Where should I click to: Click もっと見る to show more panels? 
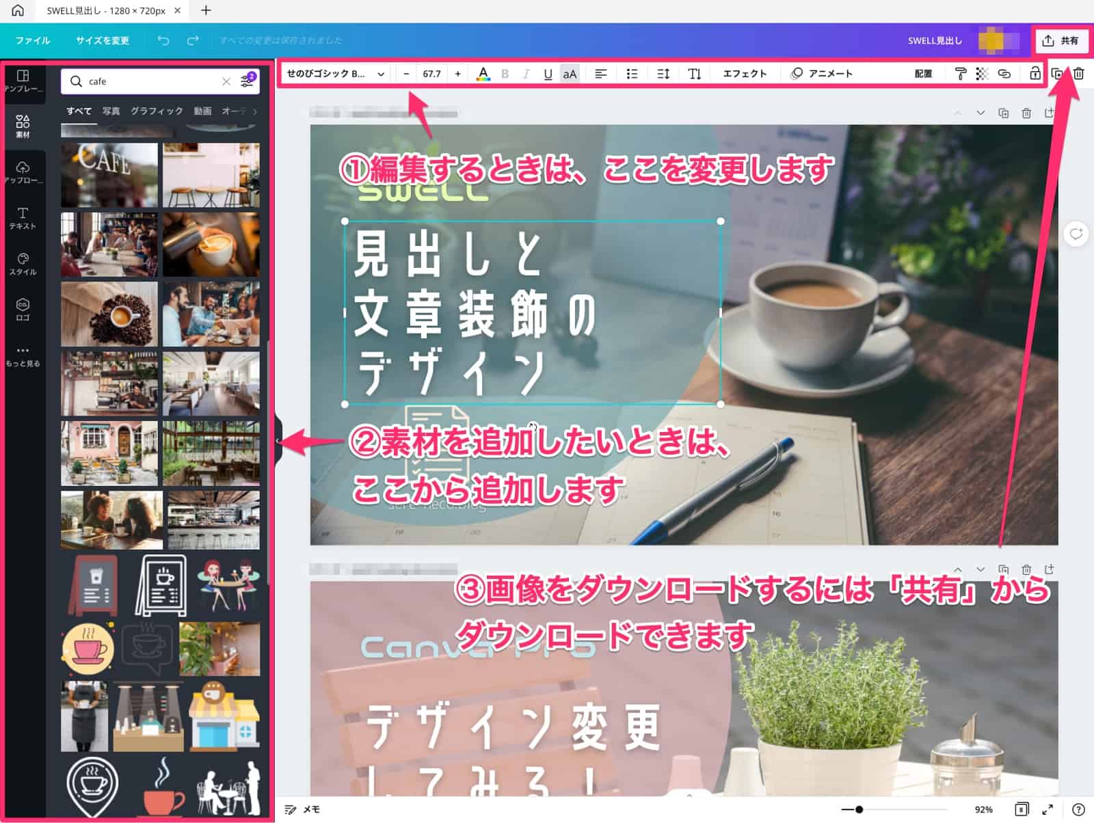pyautogui.click(x=23, y=356)
